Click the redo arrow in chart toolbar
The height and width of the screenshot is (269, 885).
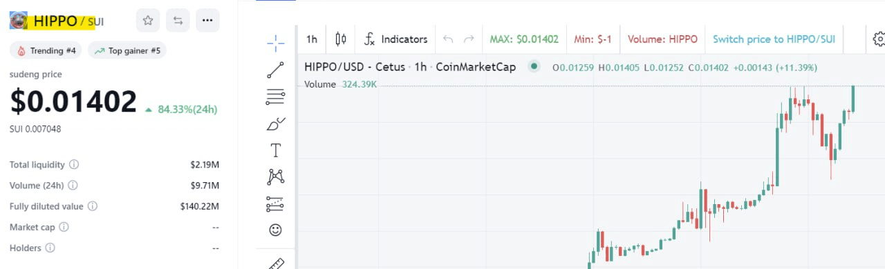coord(469,39)
